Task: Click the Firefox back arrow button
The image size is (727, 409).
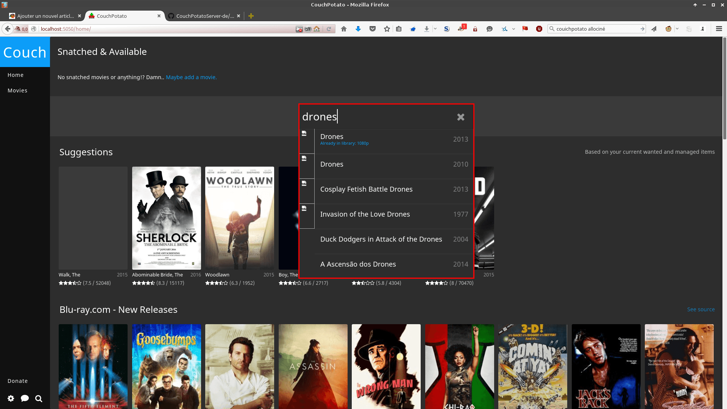Action: 8,29
